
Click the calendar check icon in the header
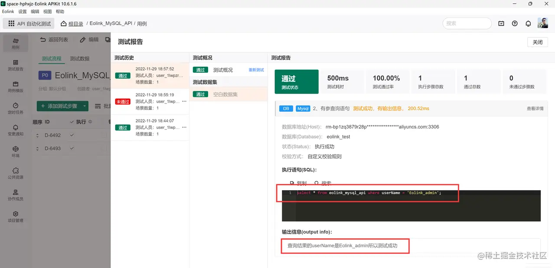pos(501,23)
